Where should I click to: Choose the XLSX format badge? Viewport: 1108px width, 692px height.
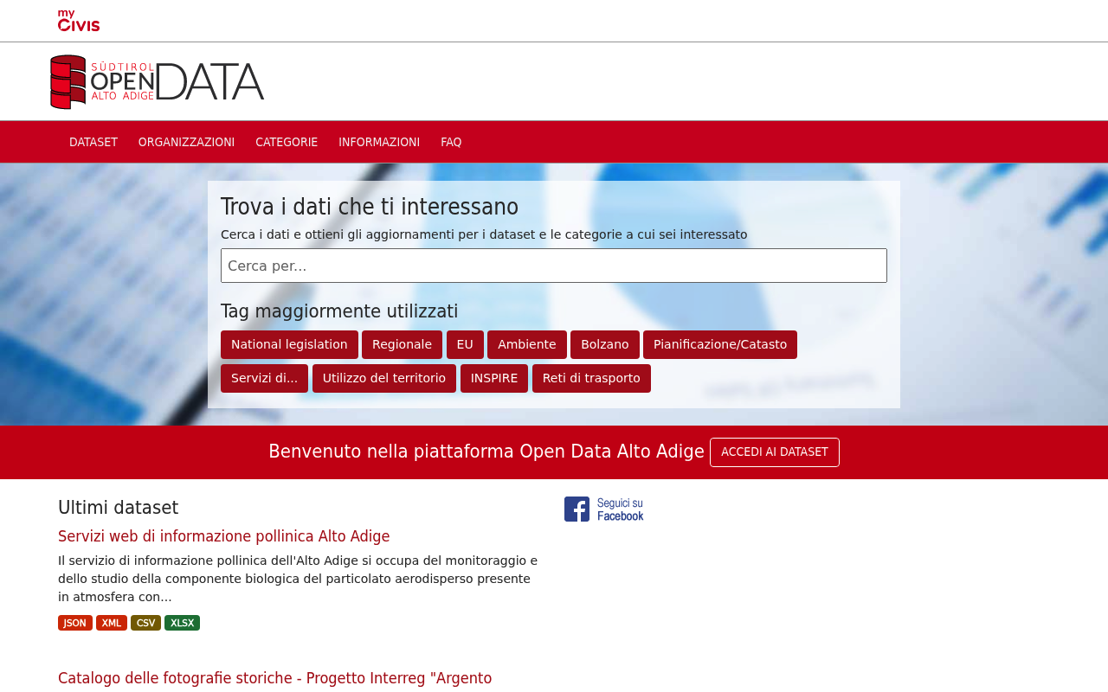pyautogui.click(x=182, y=623)
